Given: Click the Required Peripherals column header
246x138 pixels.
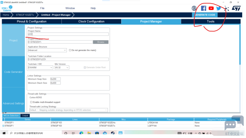Looking at the screenshot, I should coord(217,120).
